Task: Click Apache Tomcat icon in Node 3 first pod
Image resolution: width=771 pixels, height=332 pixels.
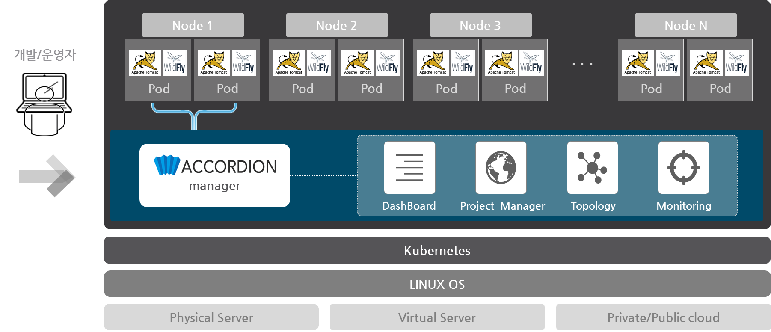Action: pyautogui.click(x=433, y=63)
